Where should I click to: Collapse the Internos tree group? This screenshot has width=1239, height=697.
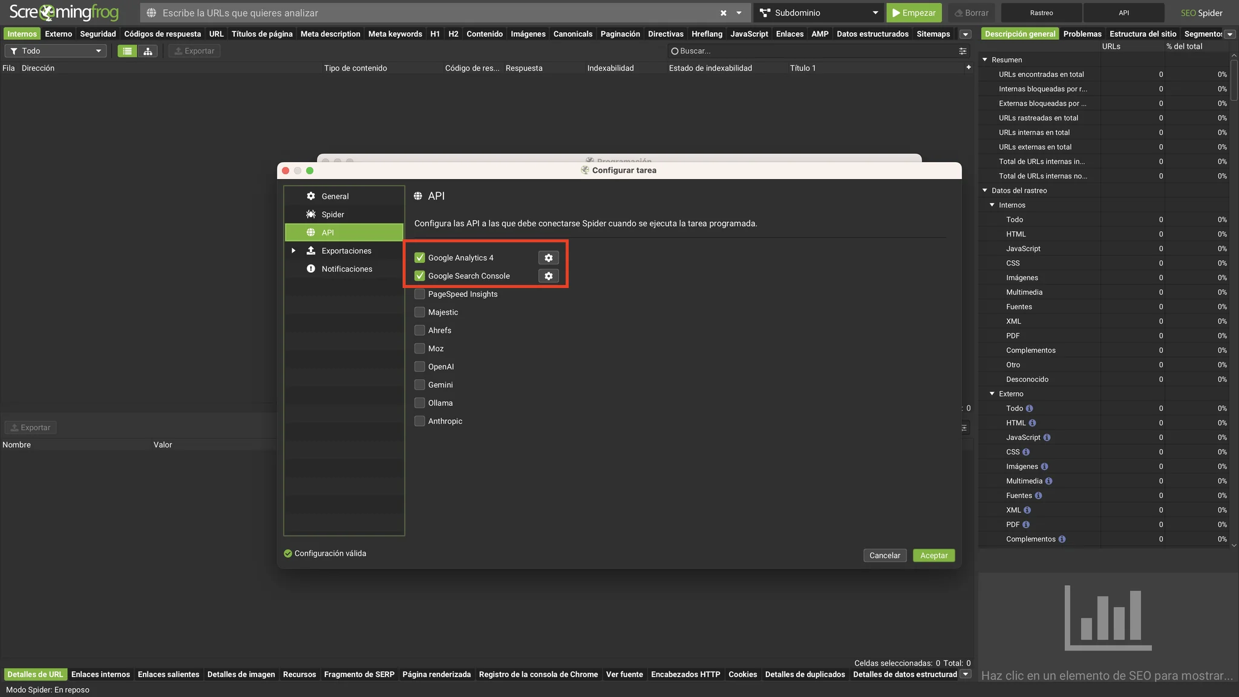click(x=992, y=205)
